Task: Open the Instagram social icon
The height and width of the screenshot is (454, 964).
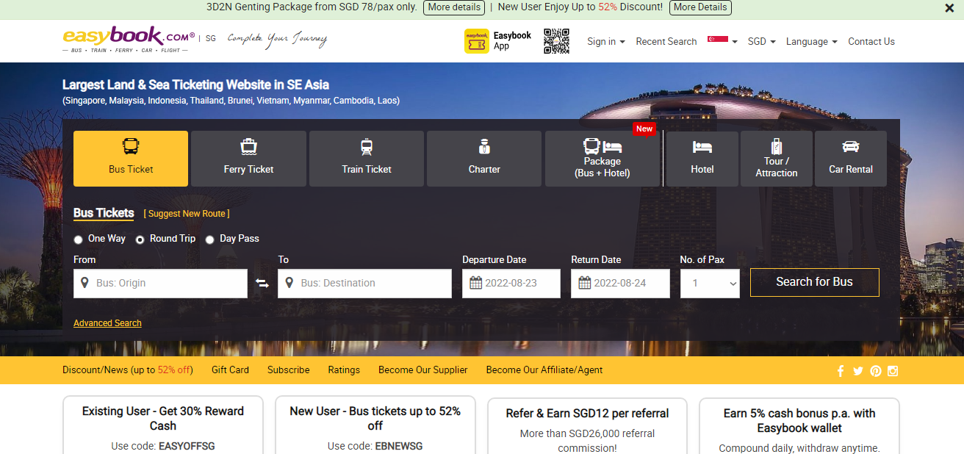Action: pyautogui.click(x=893, y=371)
